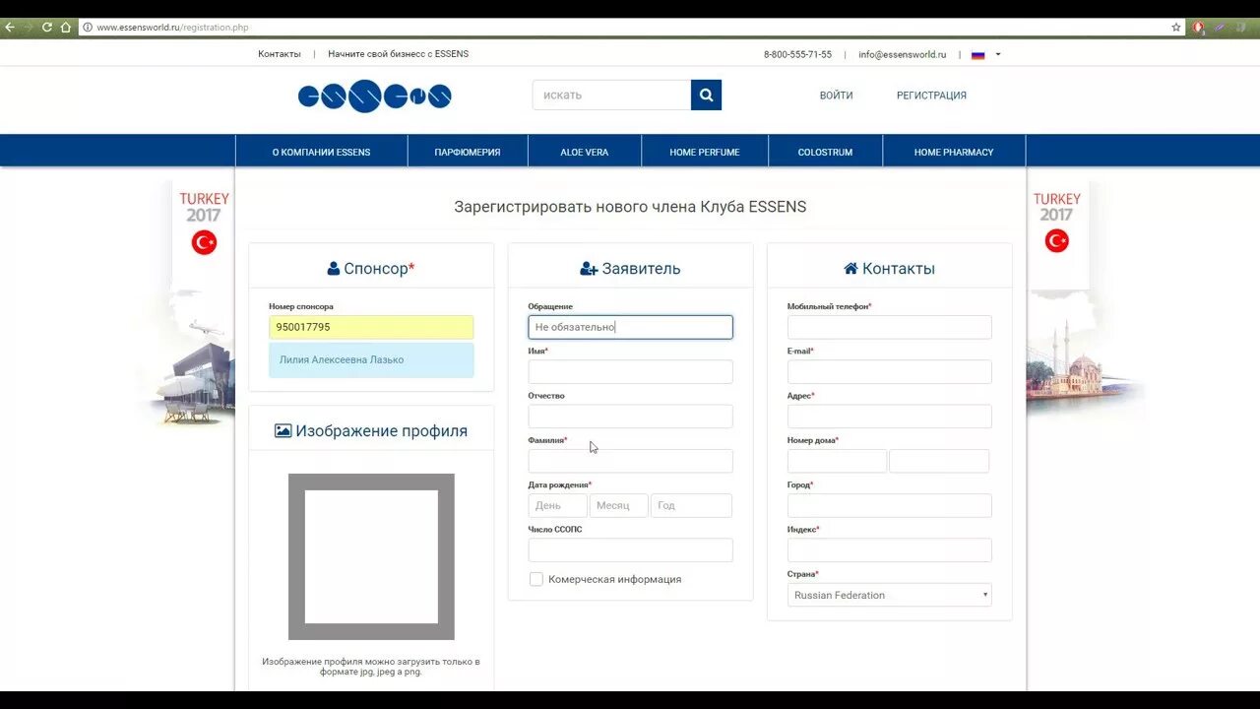1260x709 pixels.
Task: Click the Год birth date field
Action: (691, 505)
